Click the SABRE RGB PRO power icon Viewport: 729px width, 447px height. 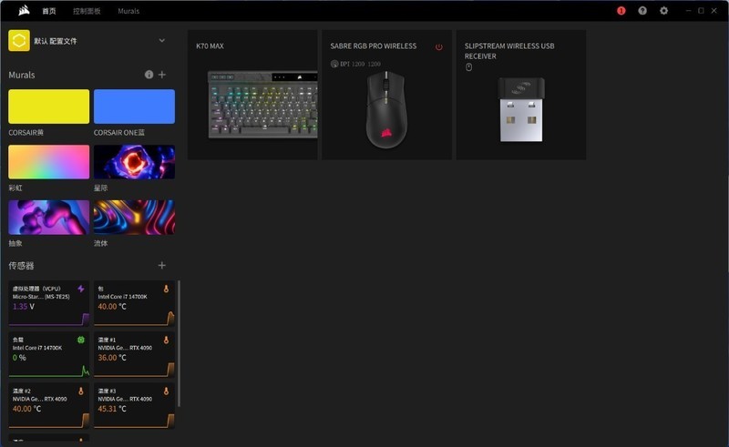click(x=439, y=47)
